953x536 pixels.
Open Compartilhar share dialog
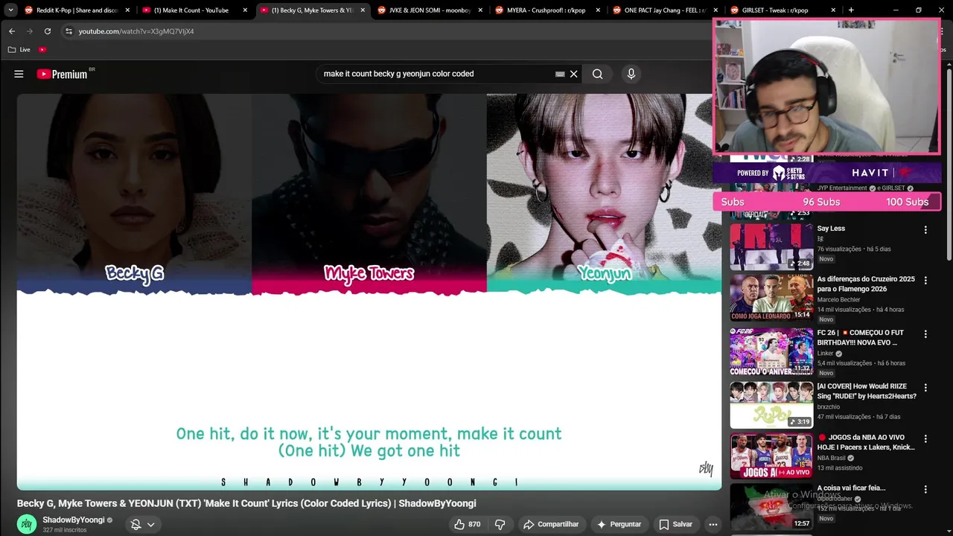[x=551, y=524]
